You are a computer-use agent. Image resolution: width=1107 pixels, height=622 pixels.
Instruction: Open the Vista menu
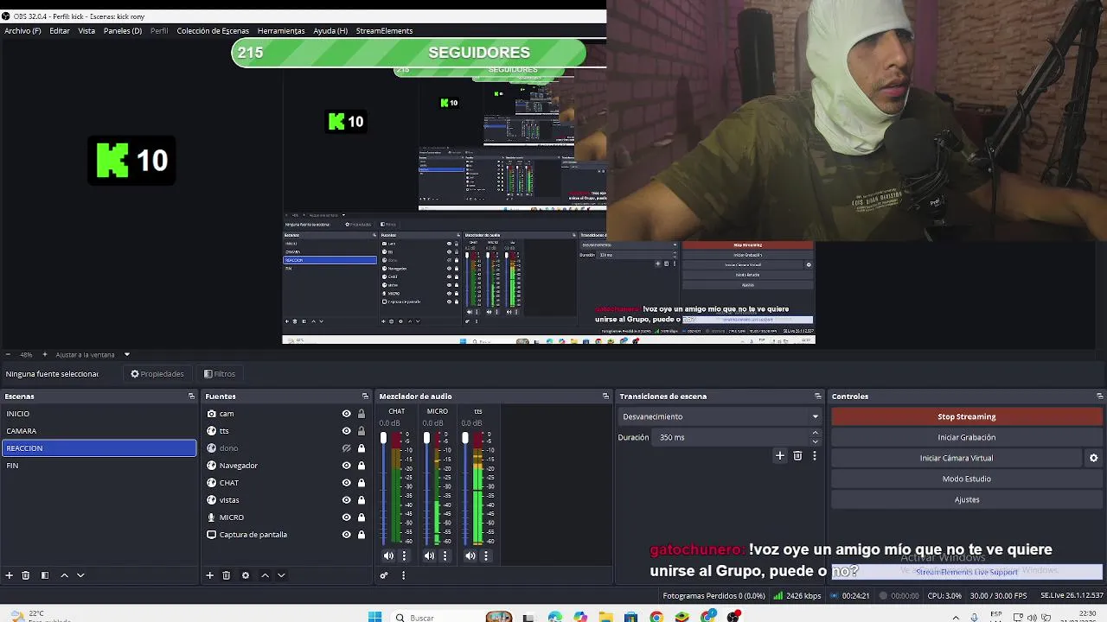point(86,31)
